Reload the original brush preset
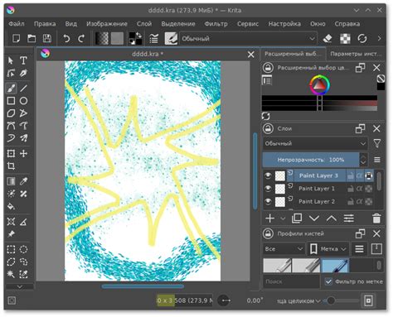The image size is (393, 317). click(362, 38)
